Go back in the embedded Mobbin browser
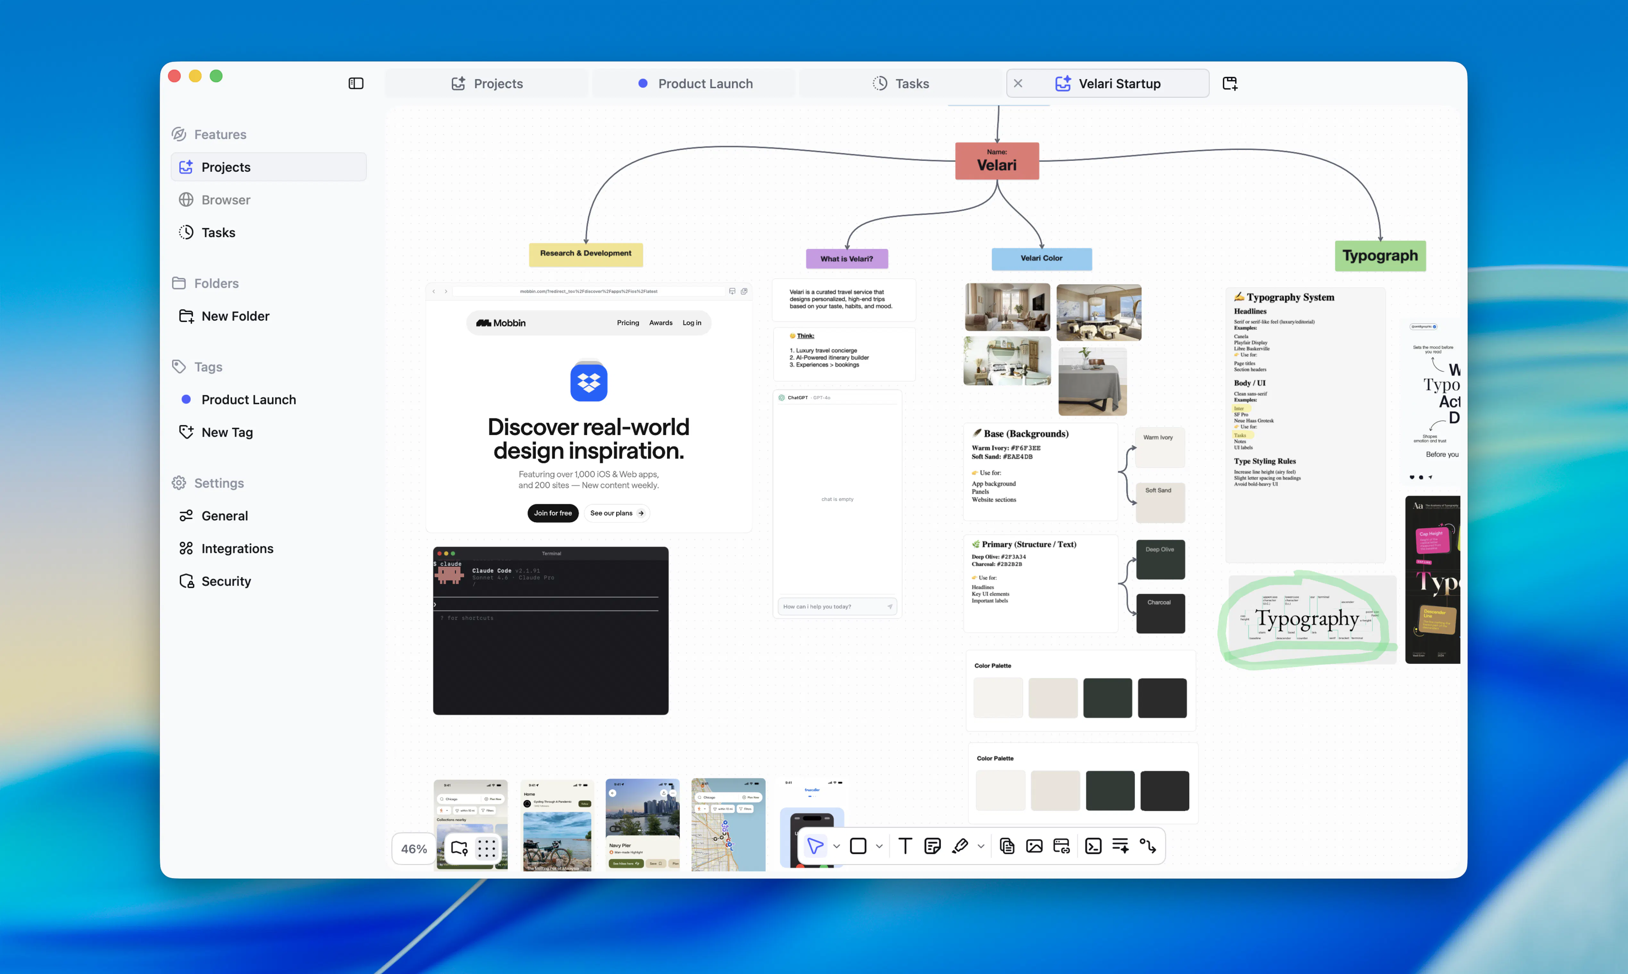Image resolution: width=1628 pixels, height=974 pixels. point(434,292)
